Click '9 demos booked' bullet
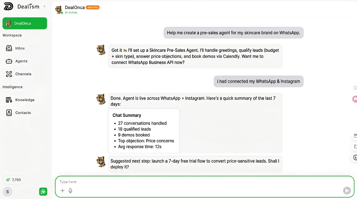 click(134, 135)
